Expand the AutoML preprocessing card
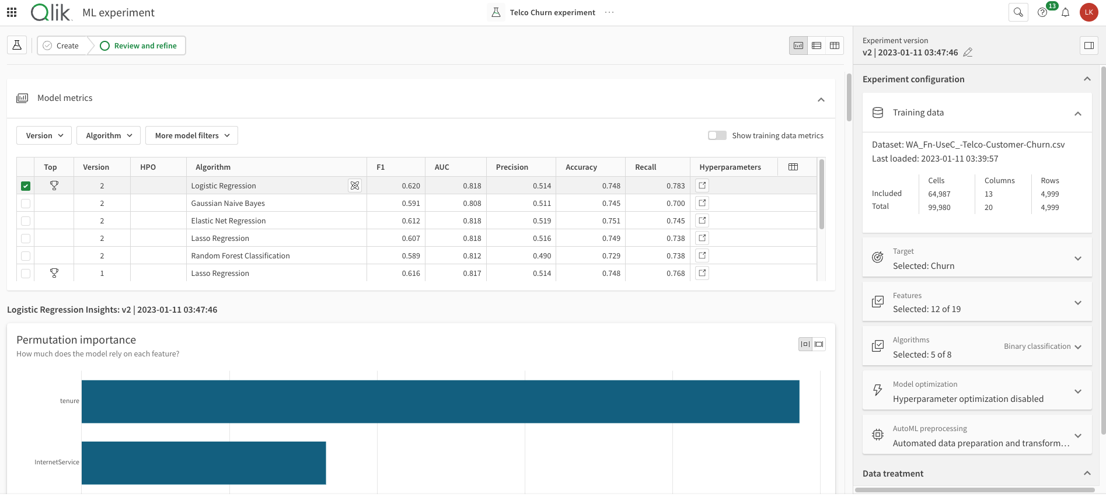Screen dimensions: 1106x497 pyautogui.click(x=1078, y=436)
